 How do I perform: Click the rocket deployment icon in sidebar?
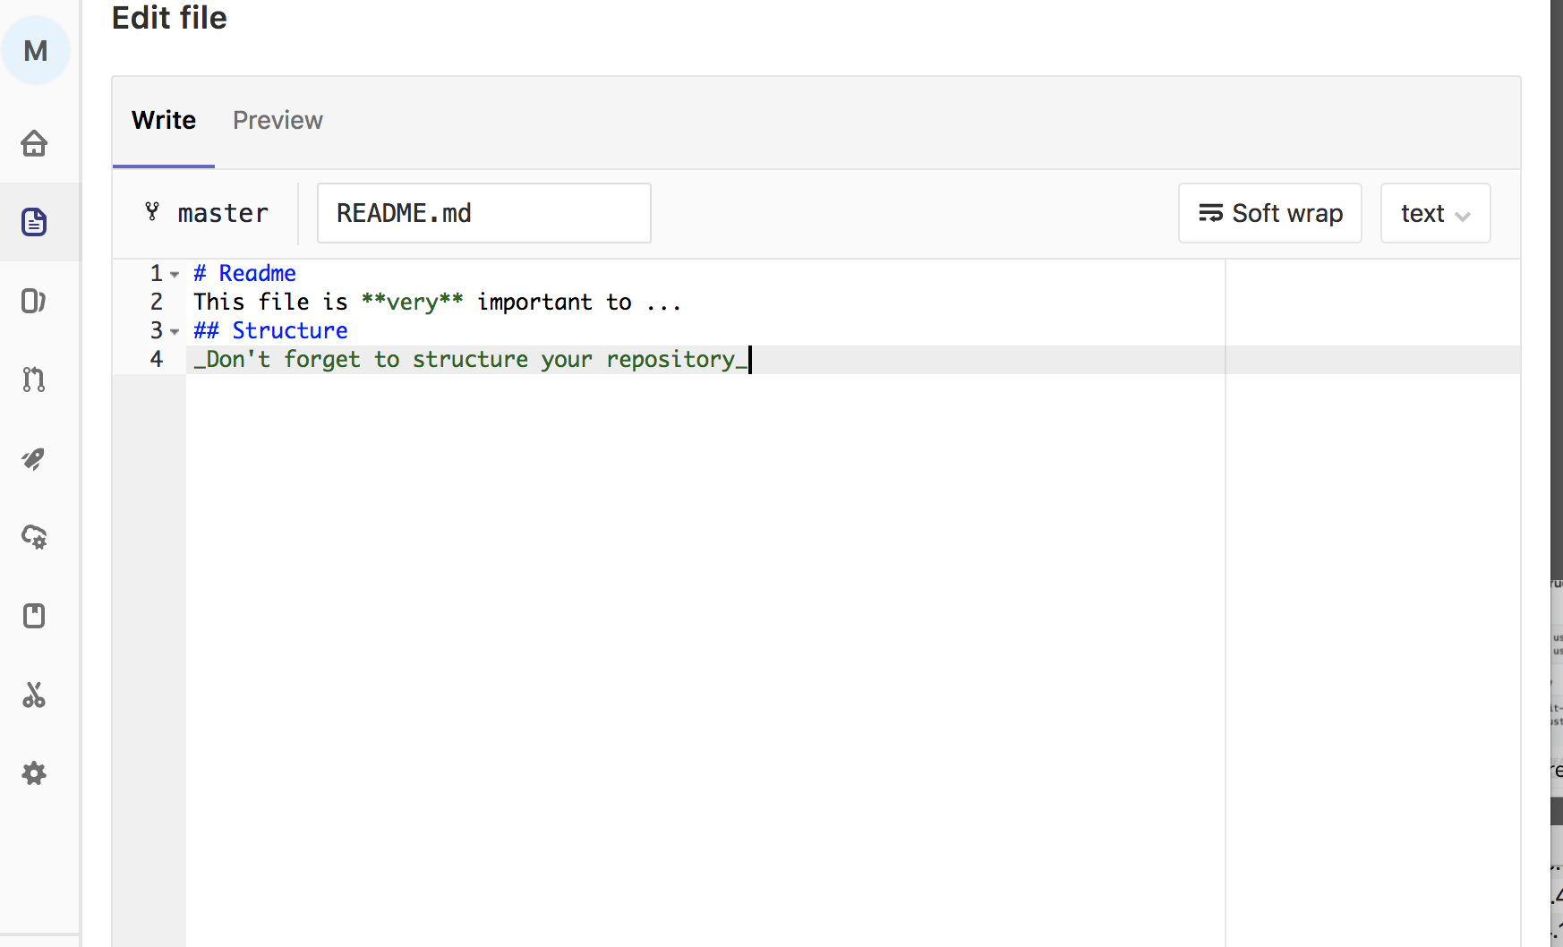[34, 459]
